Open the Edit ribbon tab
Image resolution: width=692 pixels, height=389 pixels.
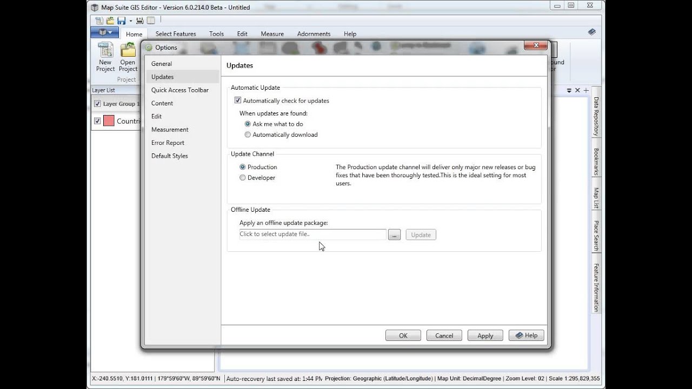[x=242, y=33]
